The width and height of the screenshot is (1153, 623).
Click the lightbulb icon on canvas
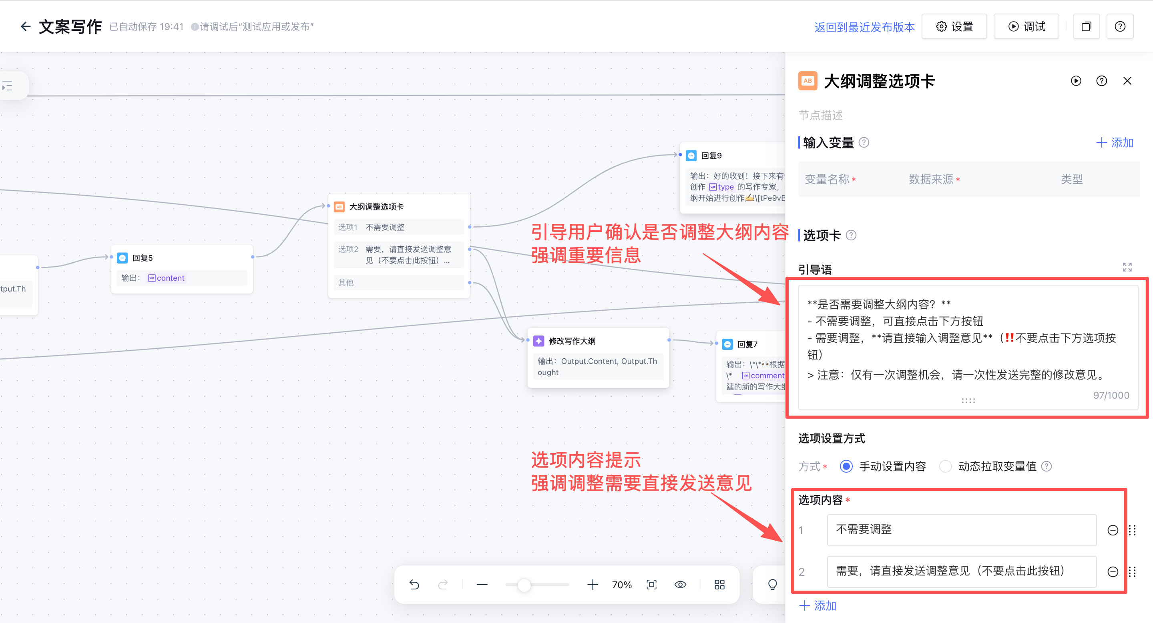(x=772, y=585)
